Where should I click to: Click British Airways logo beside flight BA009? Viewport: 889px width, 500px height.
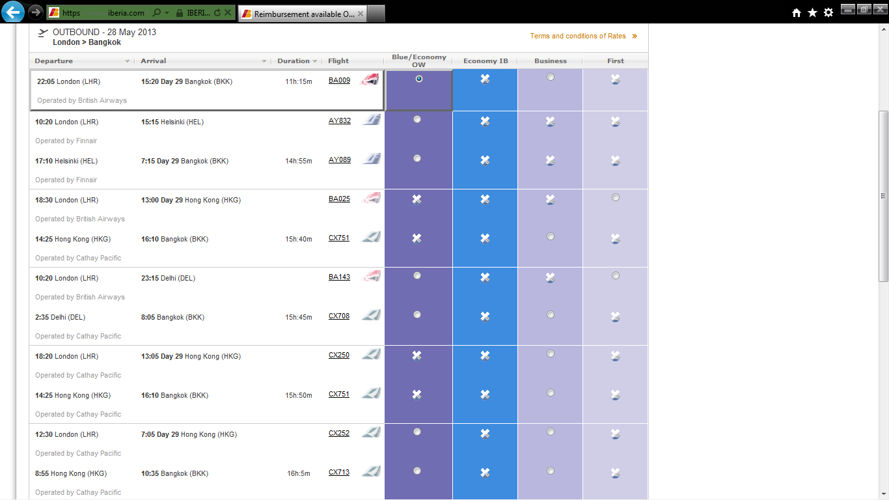370,80
